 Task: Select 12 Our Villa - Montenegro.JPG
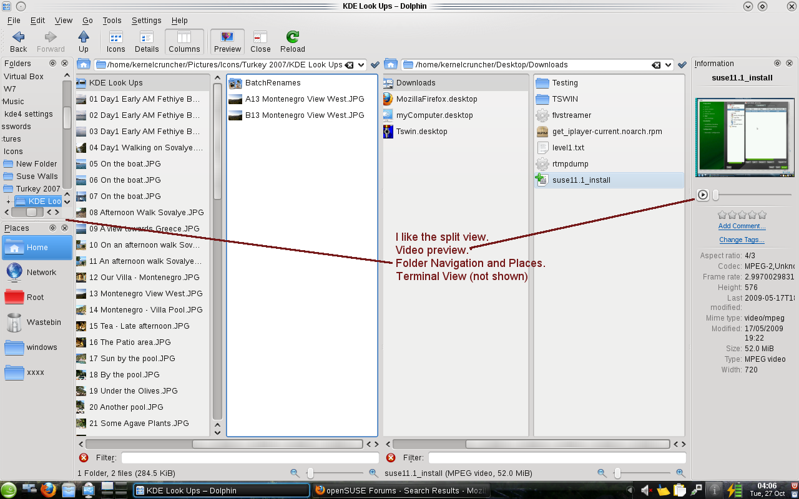pos(138,278)
